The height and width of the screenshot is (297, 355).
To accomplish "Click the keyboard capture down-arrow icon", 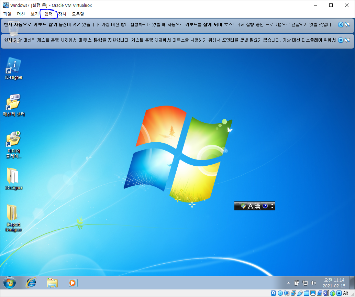I will pyautogui.click(x=339, y=293).
